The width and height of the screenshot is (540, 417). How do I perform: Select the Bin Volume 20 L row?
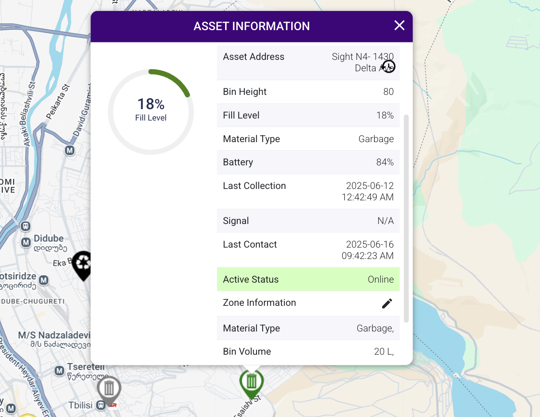coord(308,351)
